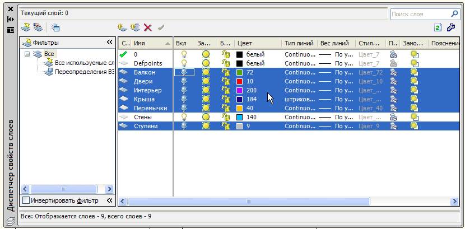Open linetype штрихов for Крыша layer
This screenshot has width=465, height=229.
(300, 99)
